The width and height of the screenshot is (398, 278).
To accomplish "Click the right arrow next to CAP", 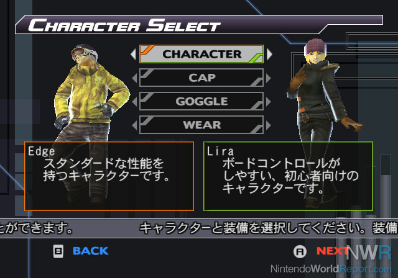I will (269, 78).
